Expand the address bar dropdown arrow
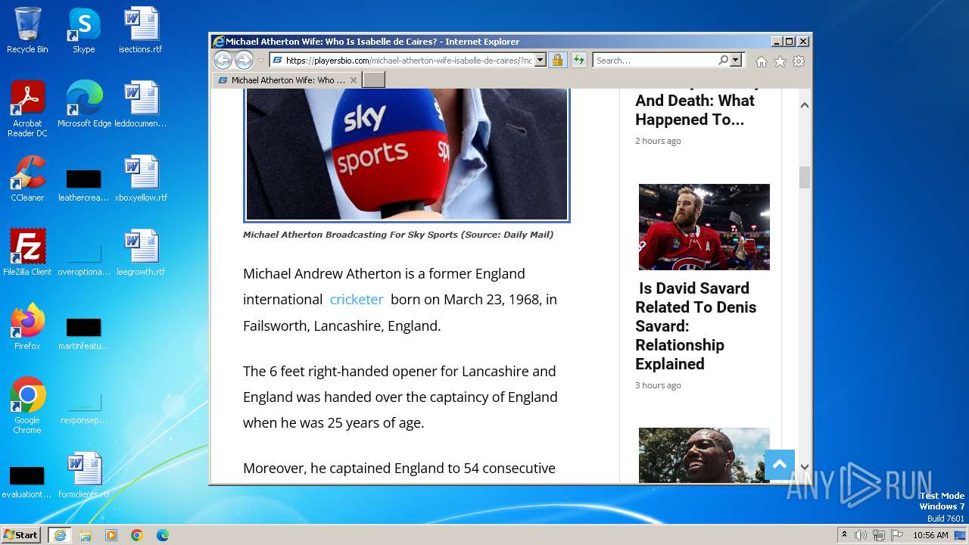Image resolution: width=969 pixels, height=545 pixels. [540, 61]
